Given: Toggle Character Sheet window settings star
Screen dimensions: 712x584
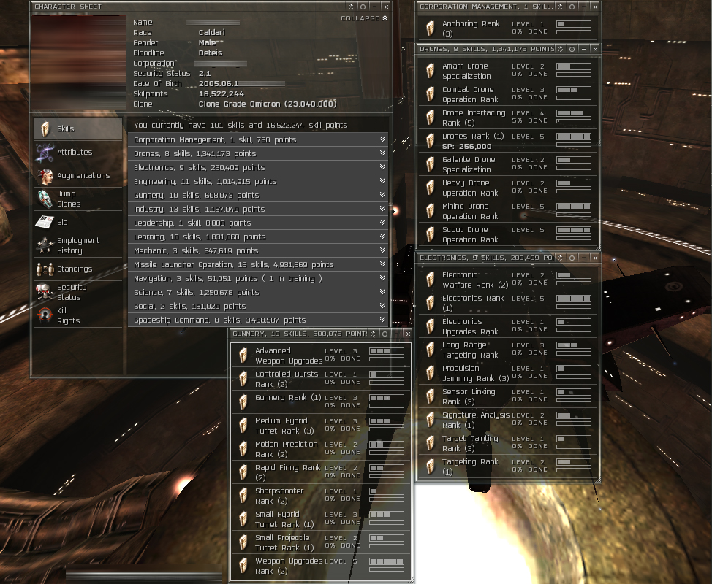Looking at the screenshot, I should click(351, 7).
